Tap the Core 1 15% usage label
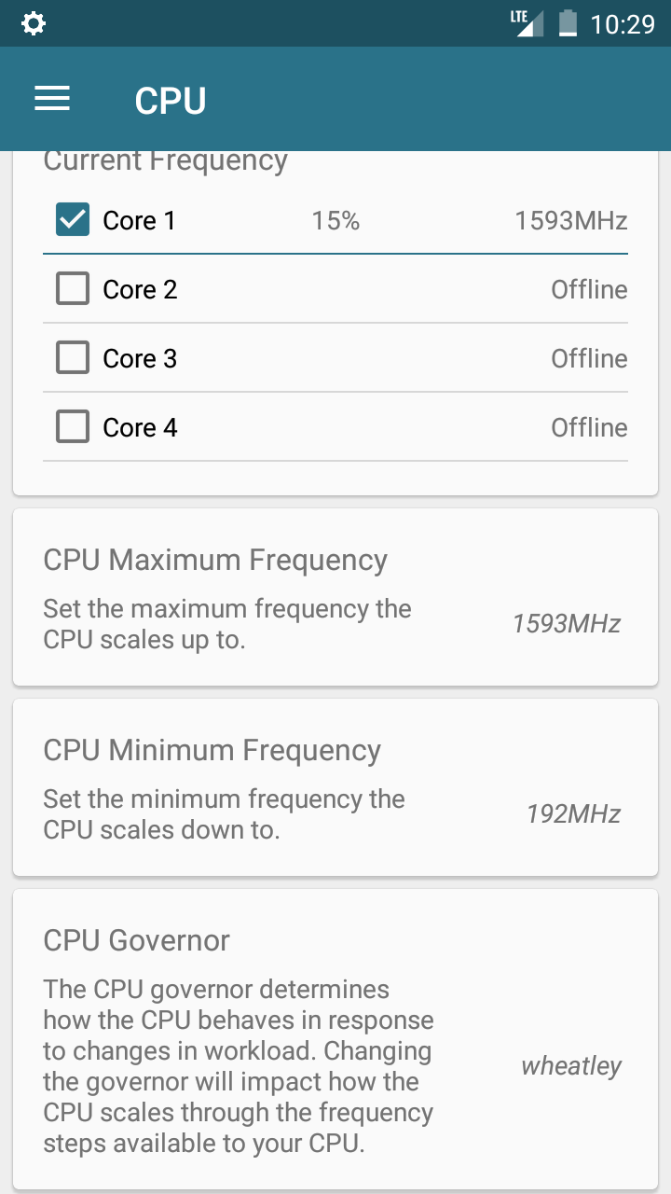The height and width of the screenshot is (1194, 671). [x=335, y=221]
